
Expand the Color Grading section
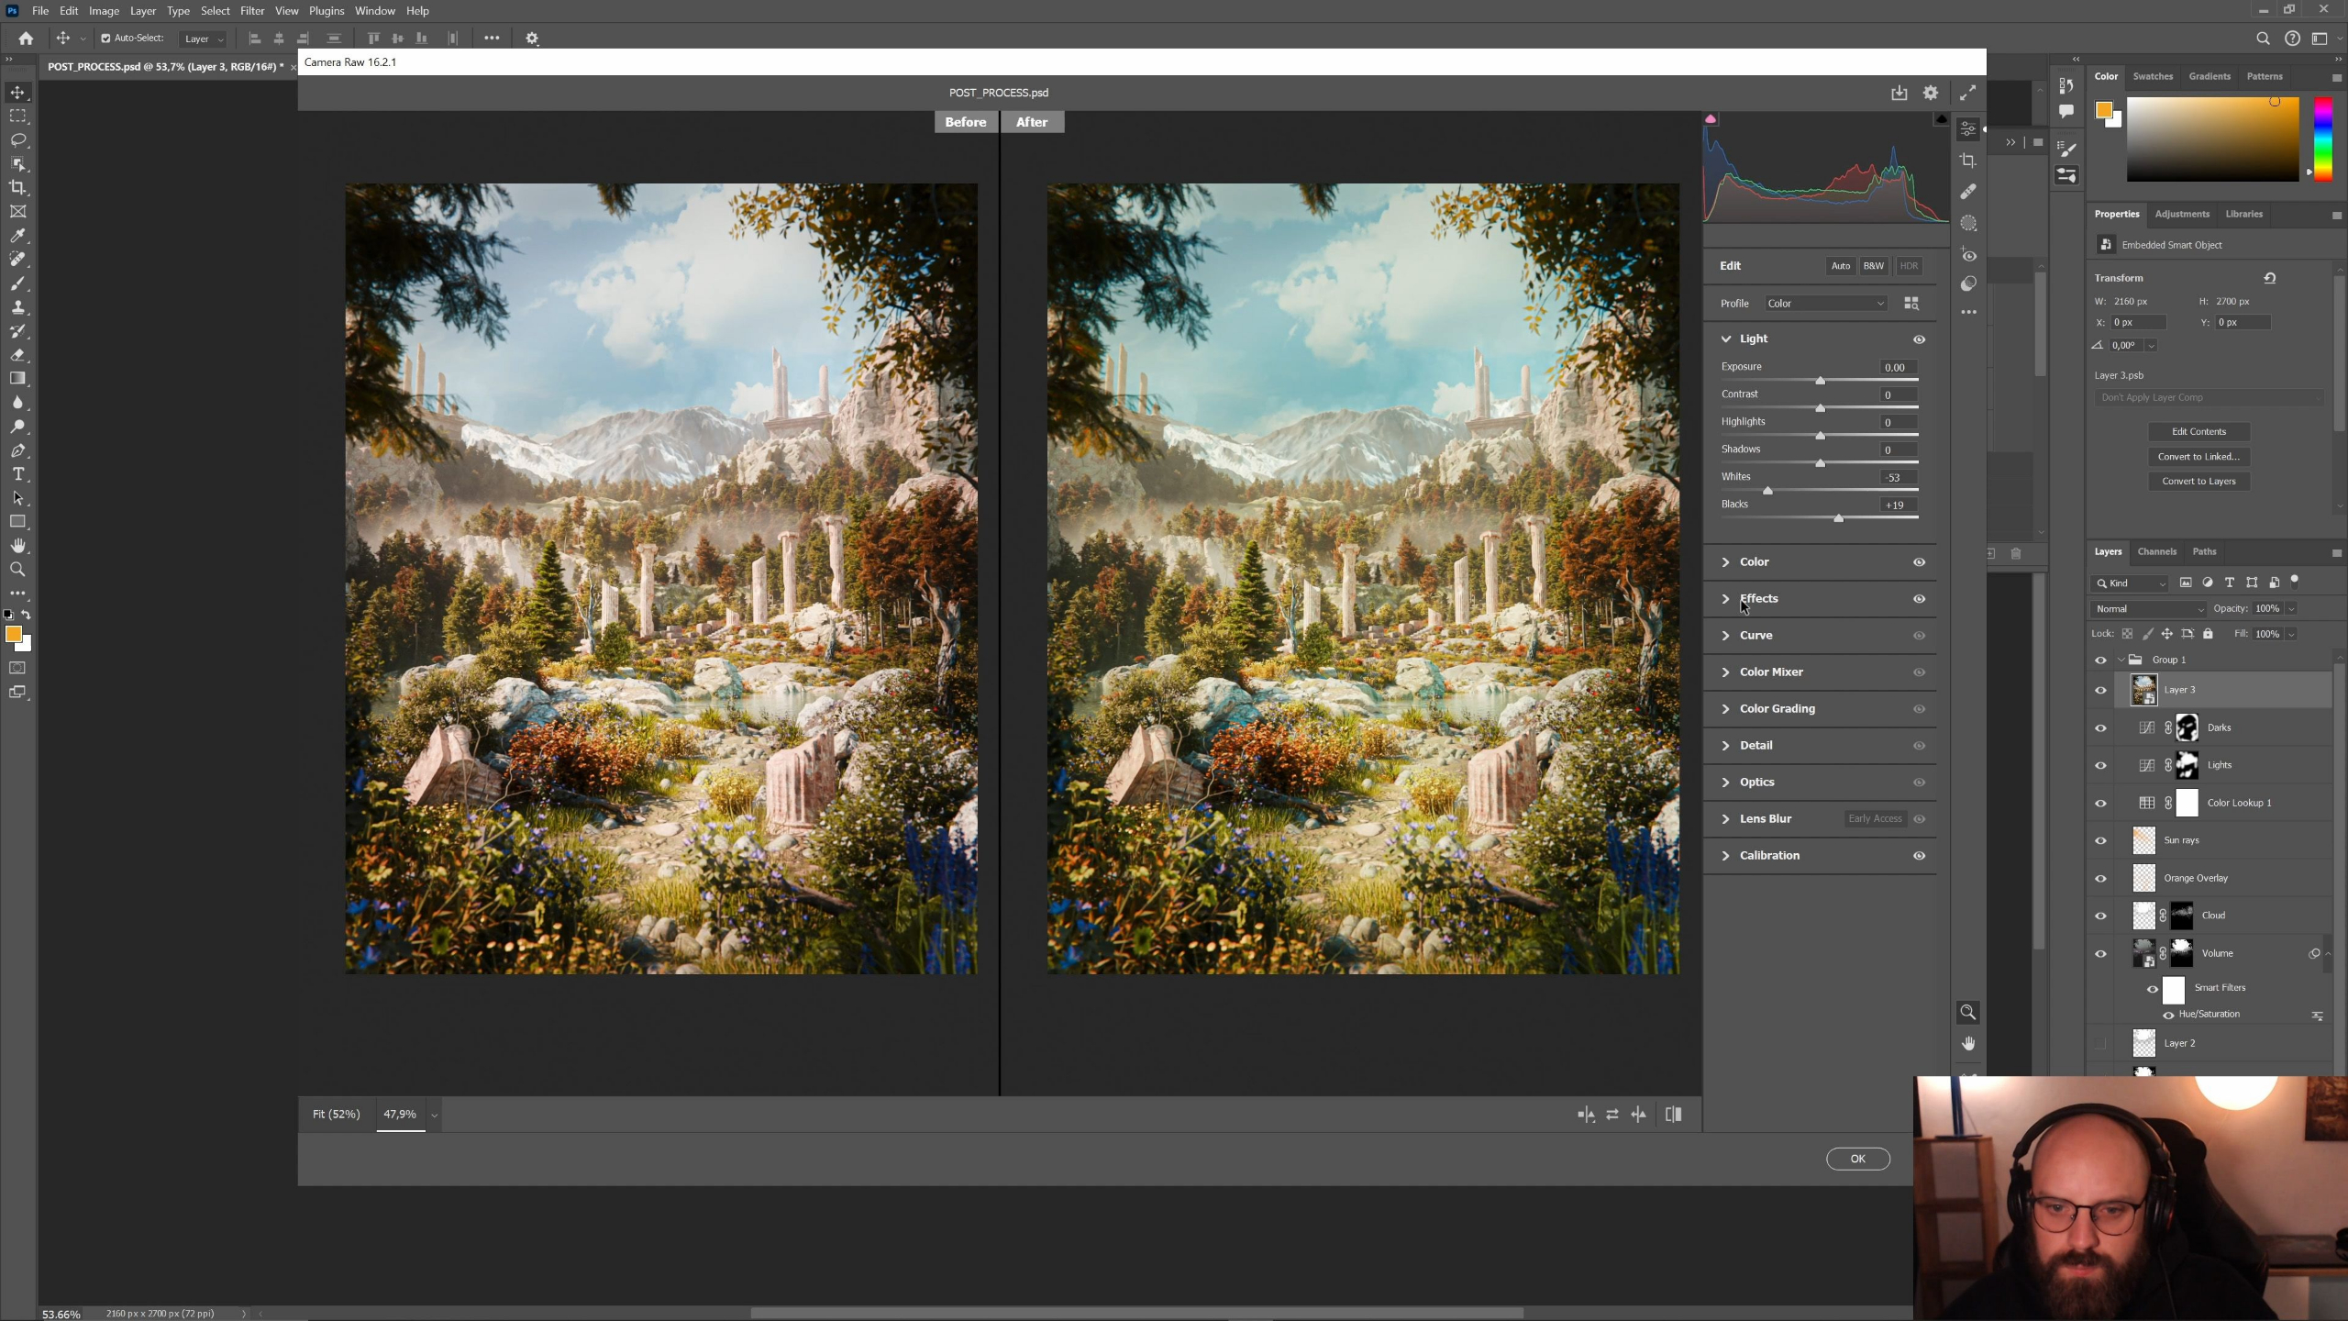[x=1777, y=708]
